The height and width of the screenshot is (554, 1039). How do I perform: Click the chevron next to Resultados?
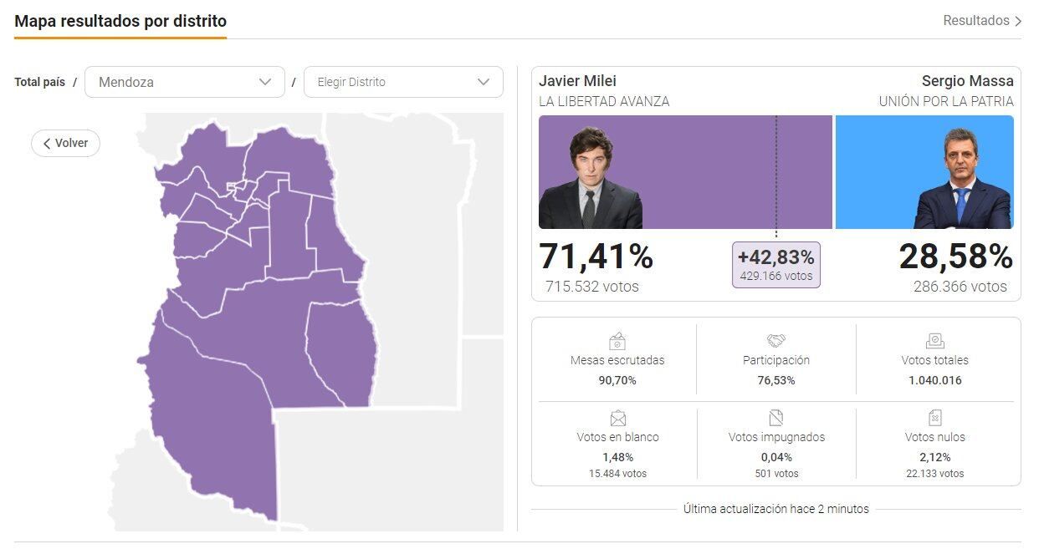pos(1018,21)
